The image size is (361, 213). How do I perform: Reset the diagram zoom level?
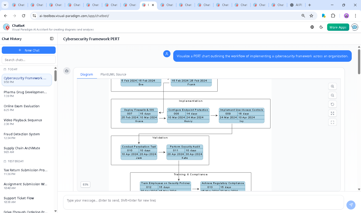click(332, 104)
